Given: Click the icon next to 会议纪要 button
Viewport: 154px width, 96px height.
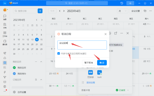Looking at the screenshot, I should [145, 11].
